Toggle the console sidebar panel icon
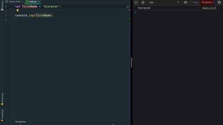Image resolution: width=223 pixels, height=125 pixels. click(x=136, y=2)
